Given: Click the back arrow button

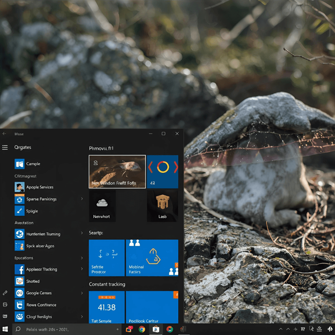Looking at the screenshot, I should coord(4,134).
